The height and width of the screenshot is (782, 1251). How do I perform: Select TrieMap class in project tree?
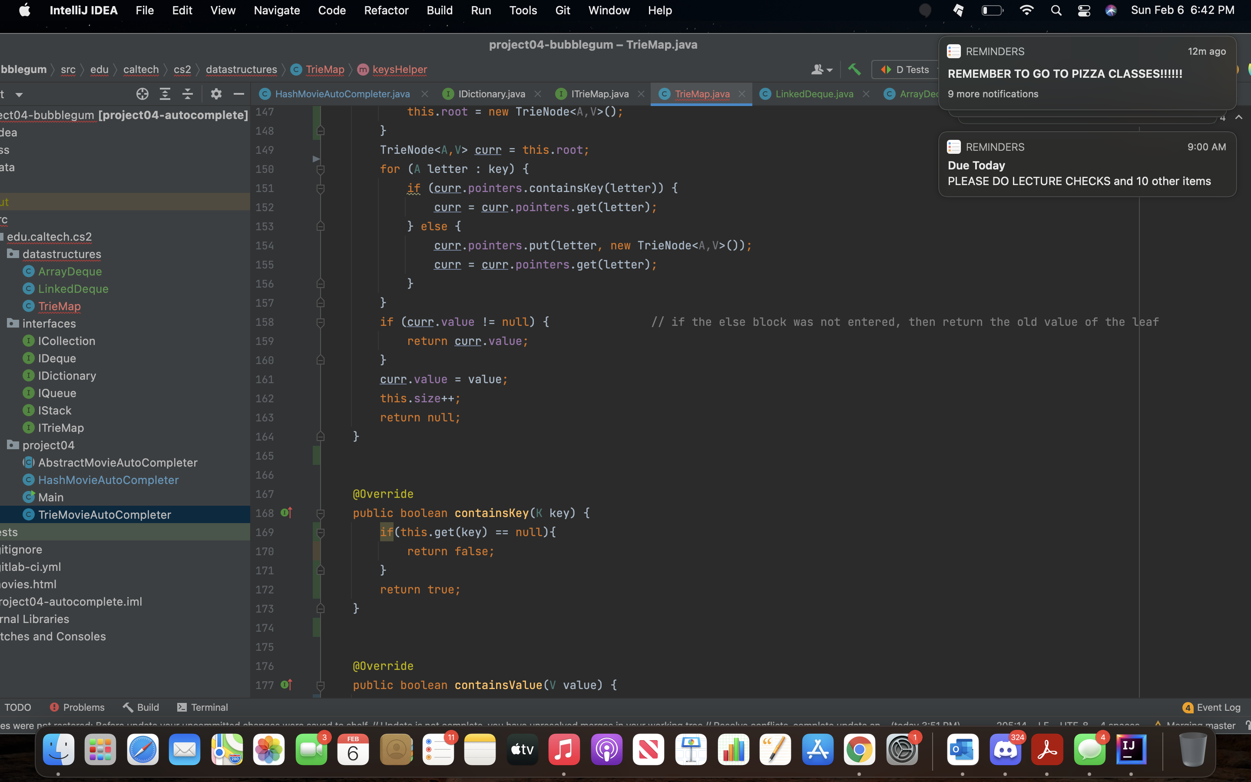coord(59,306)
